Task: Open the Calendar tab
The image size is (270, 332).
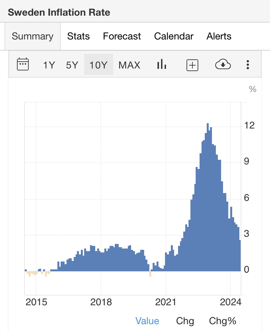Action: pos(174,36)
